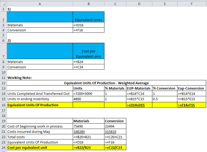
Task: Click 'Equivalent Units Of Production - Weighted Average' title
Action: point(106,83)
